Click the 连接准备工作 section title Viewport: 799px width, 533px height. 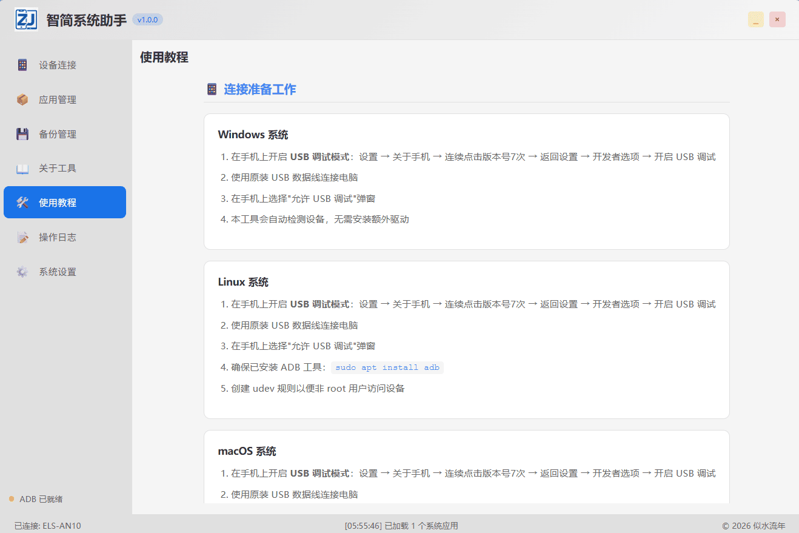pos(260,89)
